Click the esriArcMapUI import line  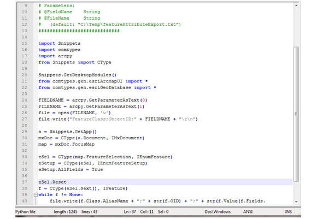[93, 81]
